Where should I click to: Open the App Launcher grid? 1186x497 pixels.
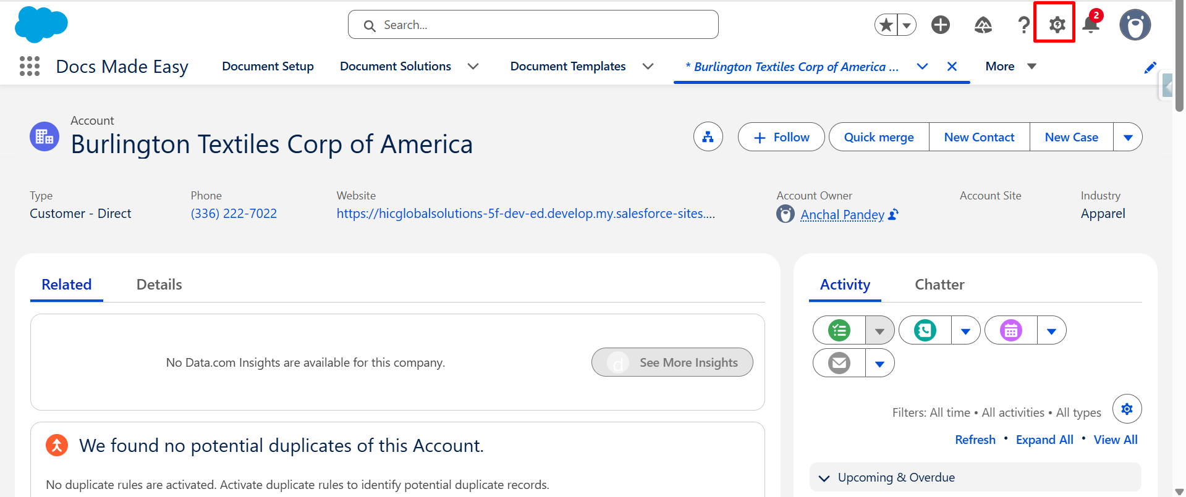[30, 66]
